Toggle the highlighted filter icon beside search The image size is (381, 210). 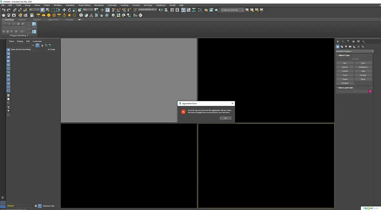37,45
